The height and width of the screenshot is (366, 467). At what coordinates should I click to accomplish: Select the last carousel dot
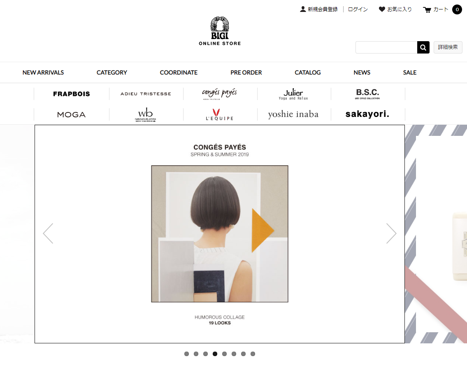253,354
